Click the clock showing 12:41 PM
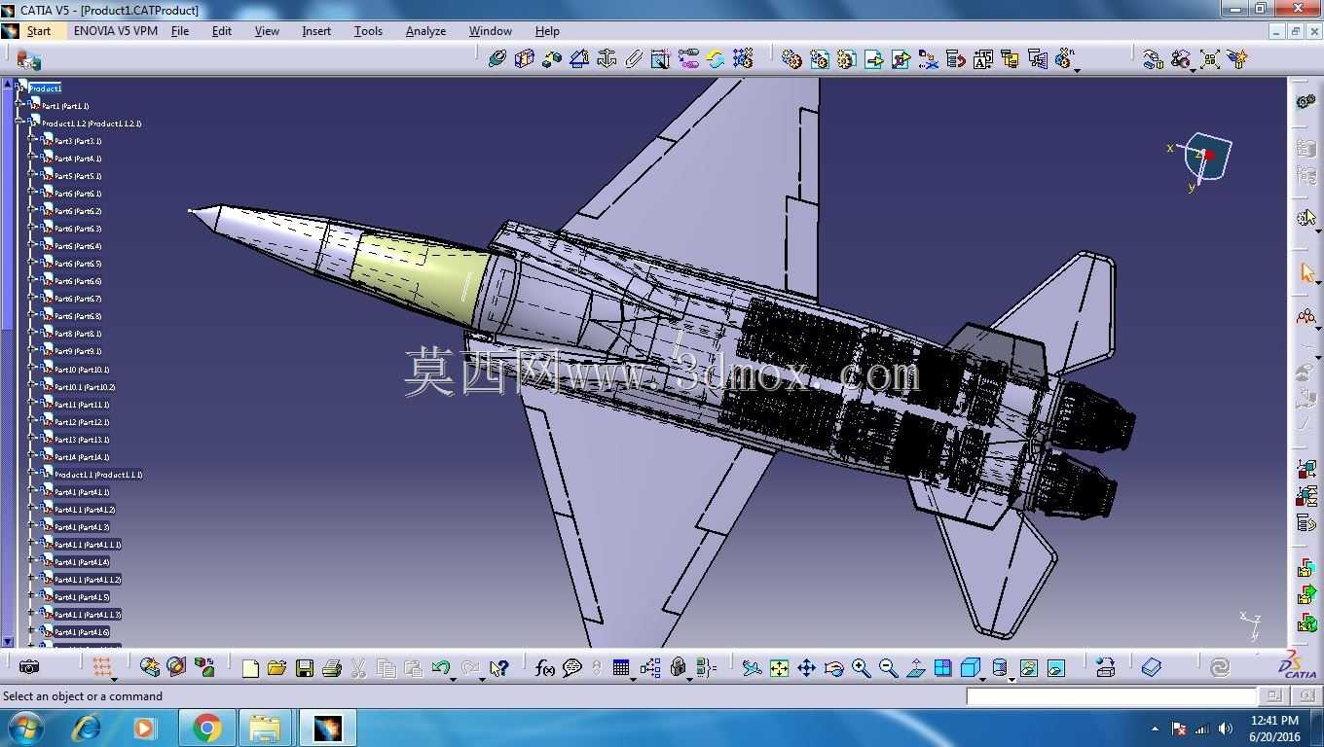This screenshot has width=1324, height=747. 1274,721
